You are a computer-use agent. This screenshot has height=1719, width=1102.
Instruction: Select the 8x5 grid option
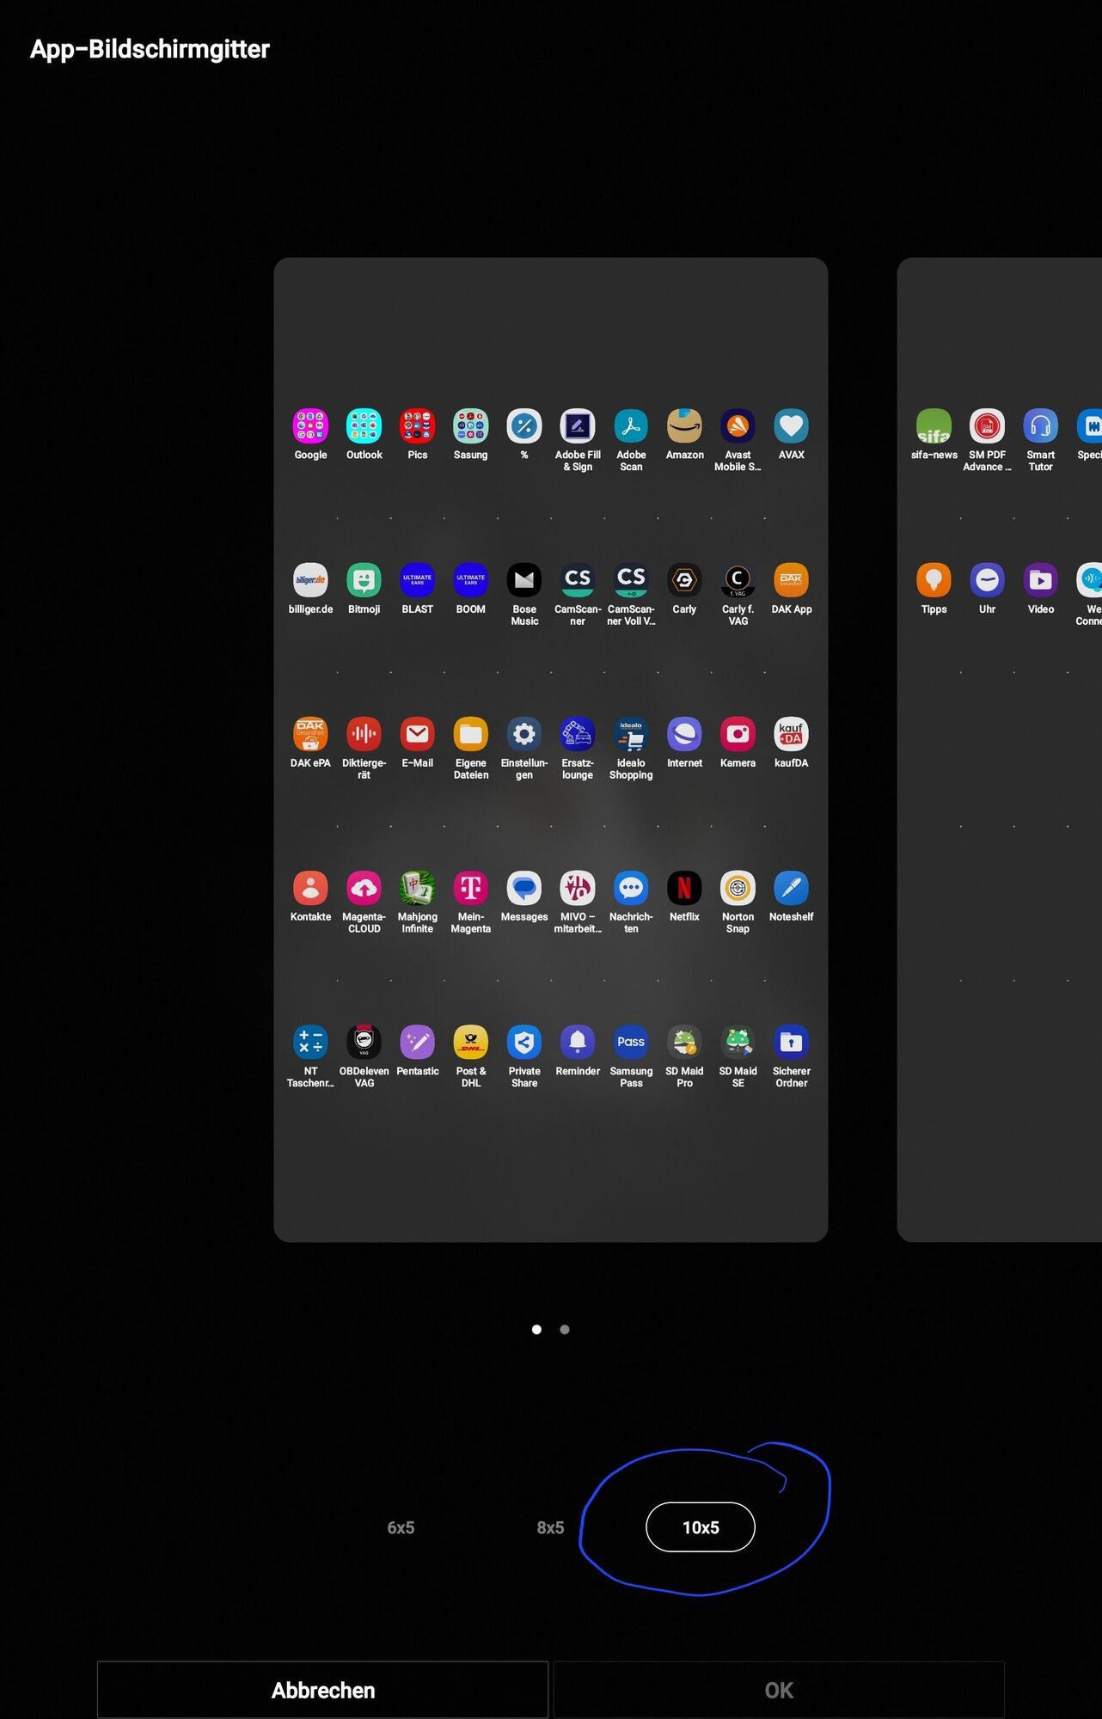click(x=550, y=1527)
